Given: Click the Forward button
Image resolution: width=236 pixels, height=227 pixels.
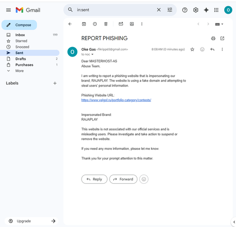Looking at the screenshot, I should [123, 179].
